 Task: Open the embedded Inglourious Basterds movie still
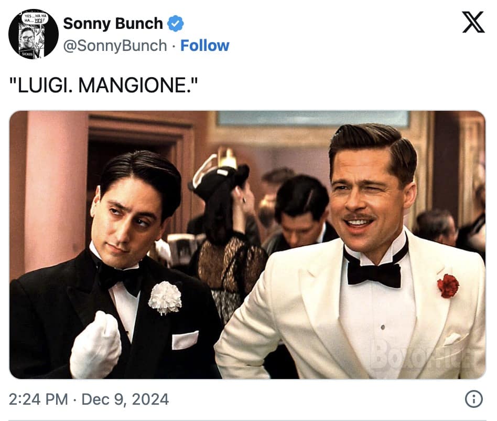pyautogui.click(x=248, y=244)
